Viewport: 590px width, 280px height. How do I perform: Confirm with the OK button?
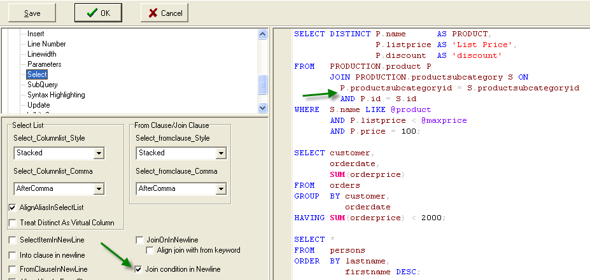point(98,13)
